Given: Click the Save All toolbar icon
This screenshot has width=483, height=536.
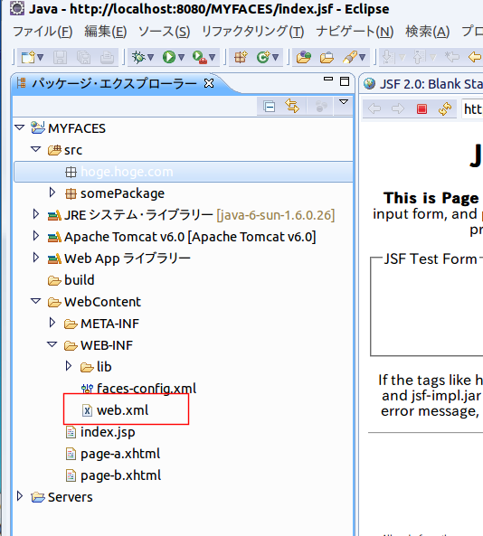Looking at the screenshot, I should [83, 57].
